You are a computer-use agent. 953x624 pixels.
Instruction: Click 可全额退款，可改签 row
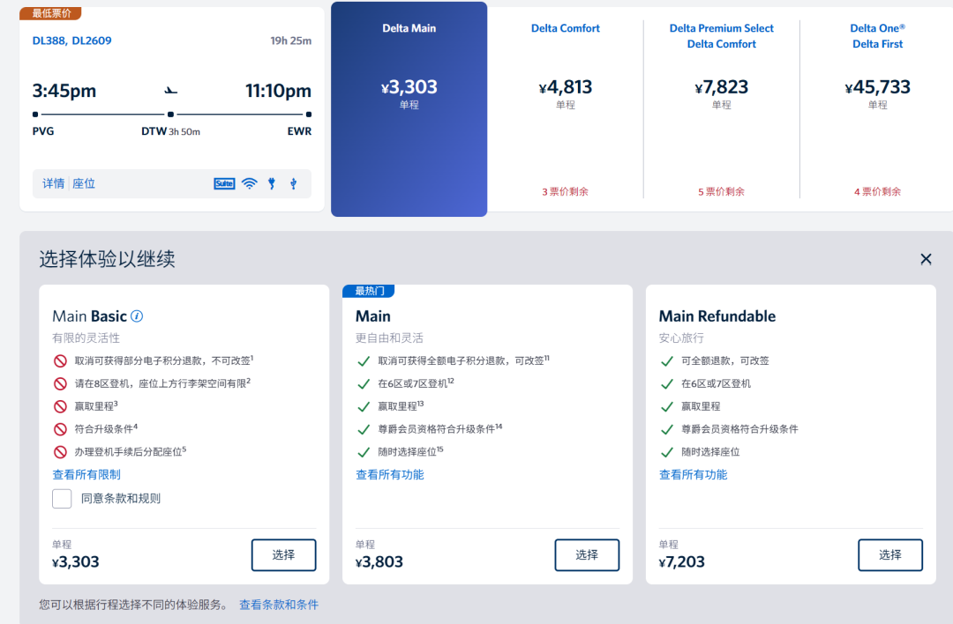715,360
